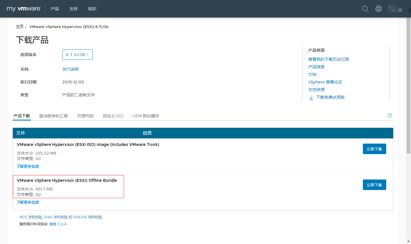Viewport: 411px width, 244px height.
Task: Click the 文件 column header
Action: pos(21,133)
